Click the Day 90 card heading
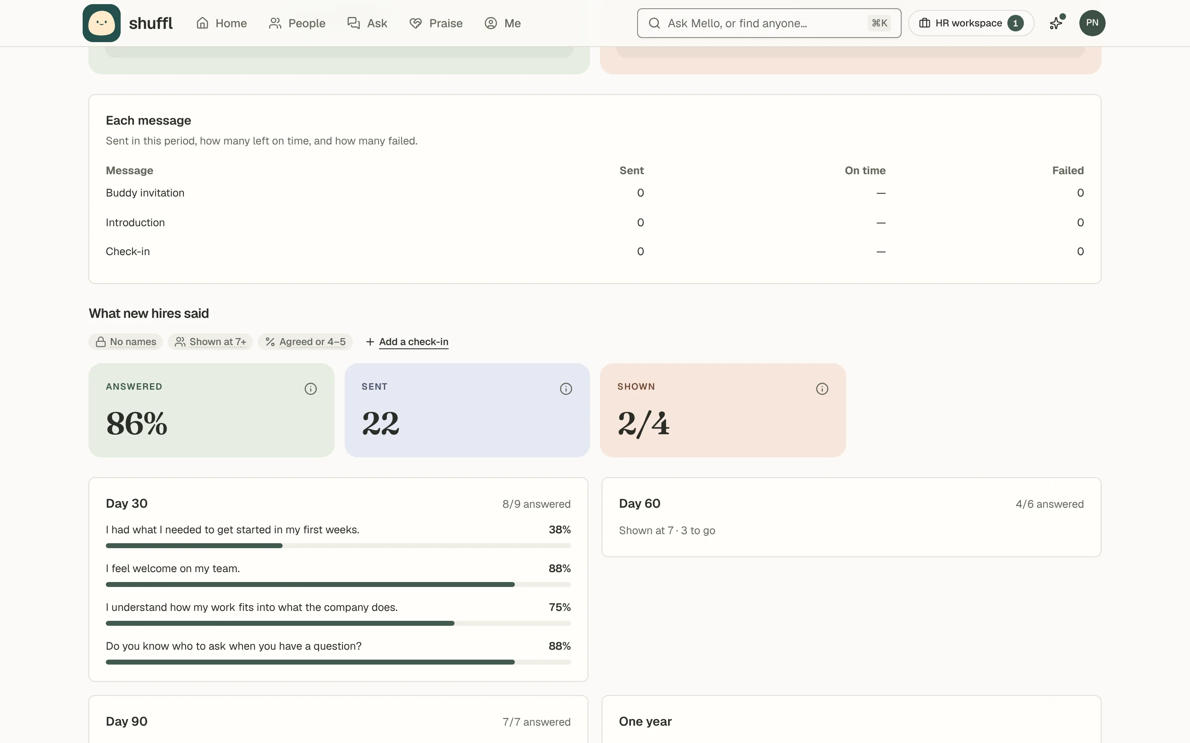 (127, 722)
